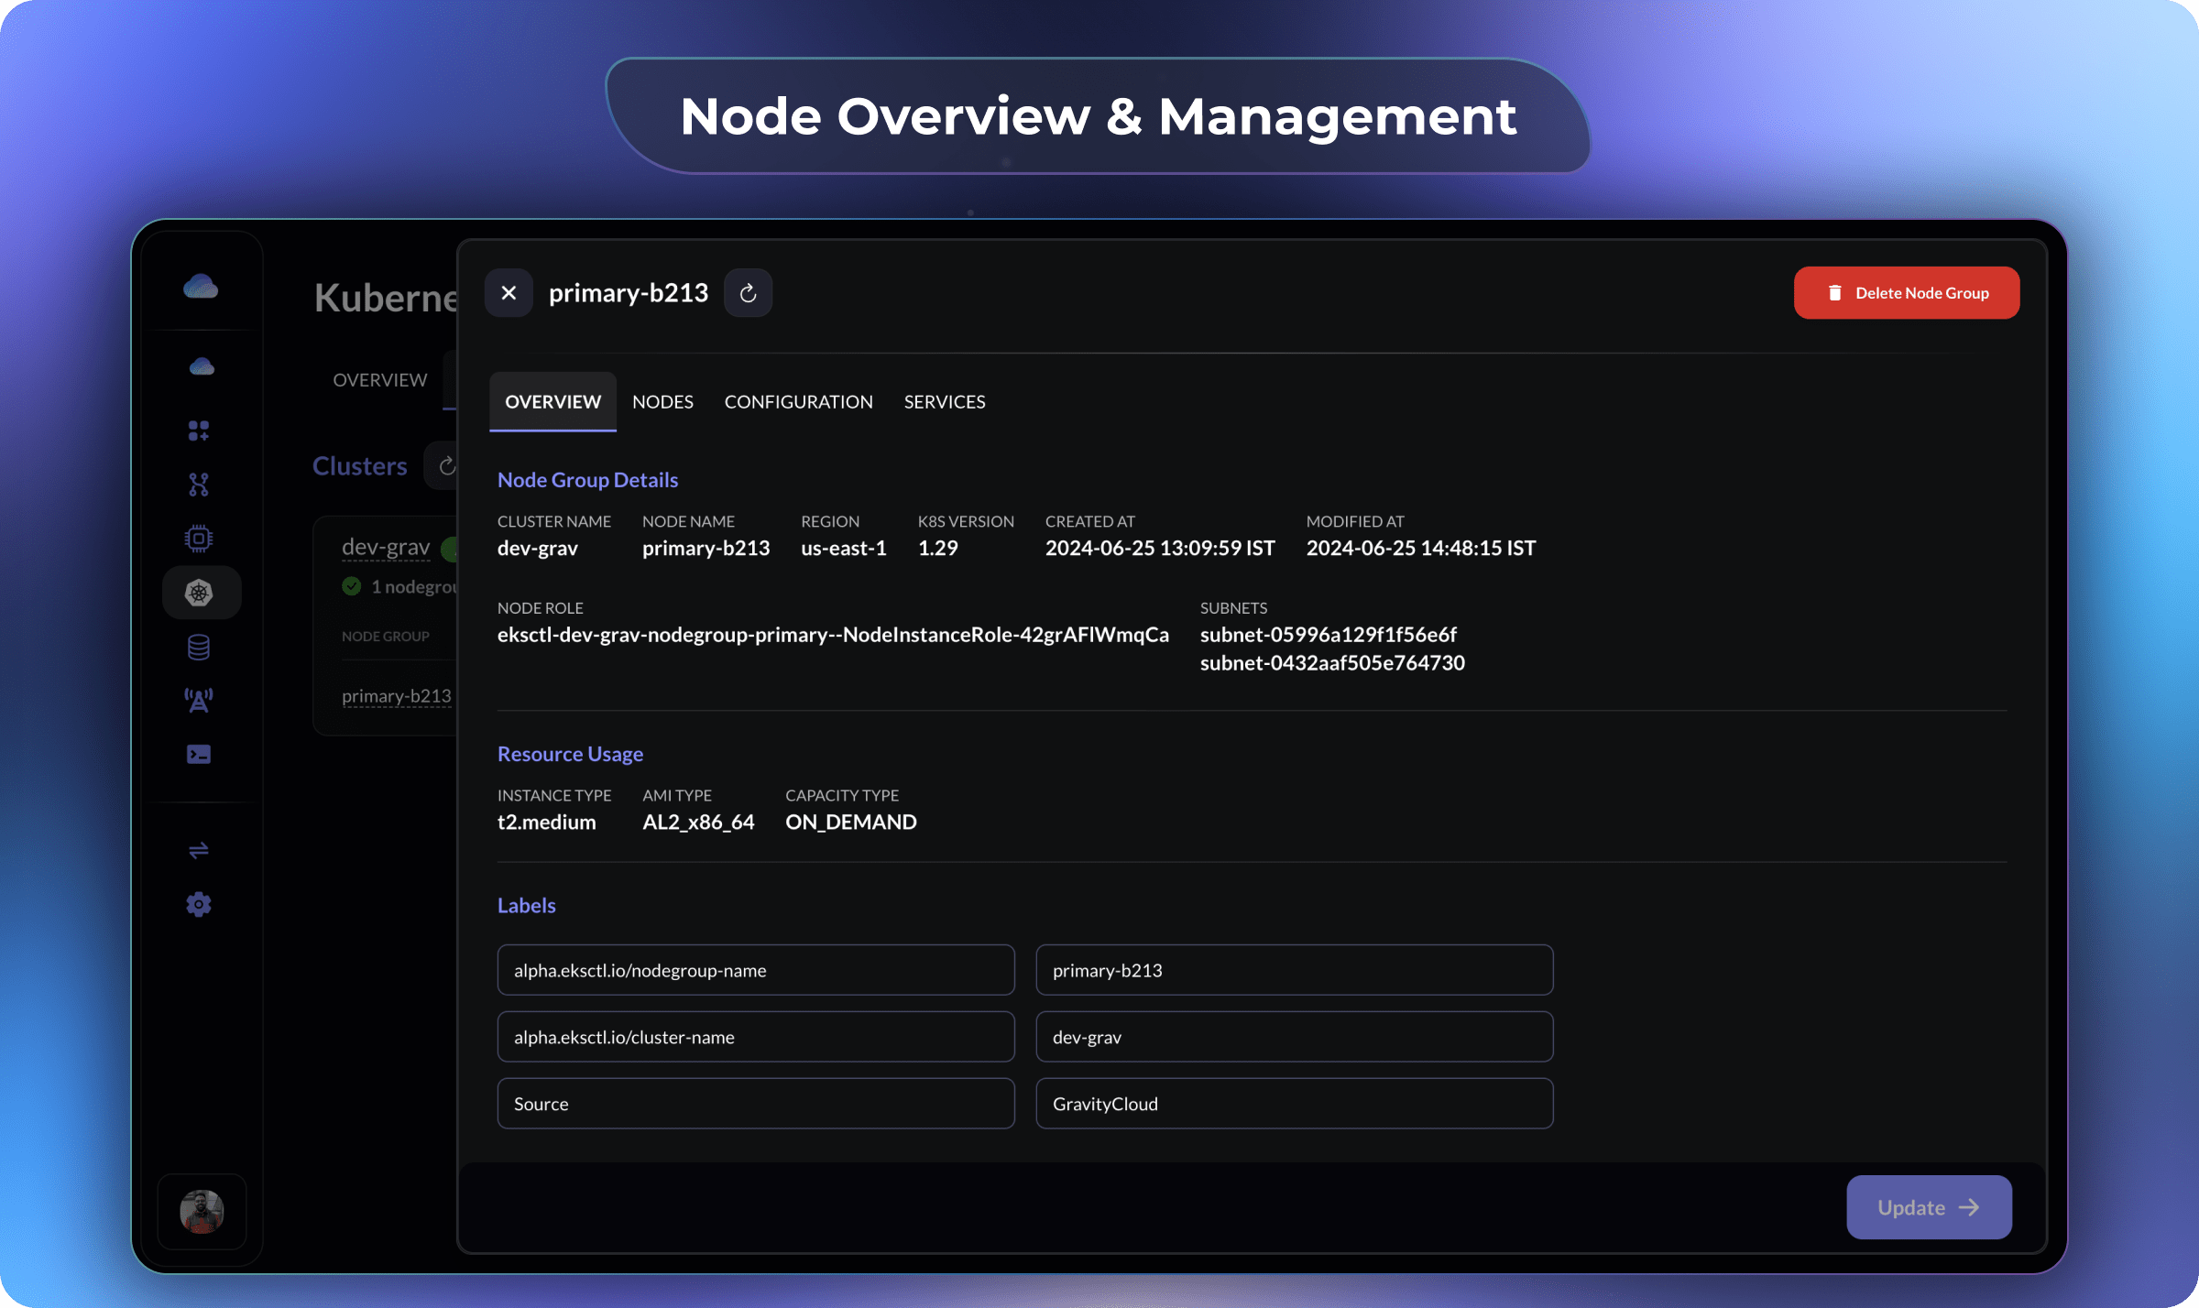The image size is (2199, 1308).
Task: Select the Kubernetes icon in the sidebar
Action: (x=201, y=592)
